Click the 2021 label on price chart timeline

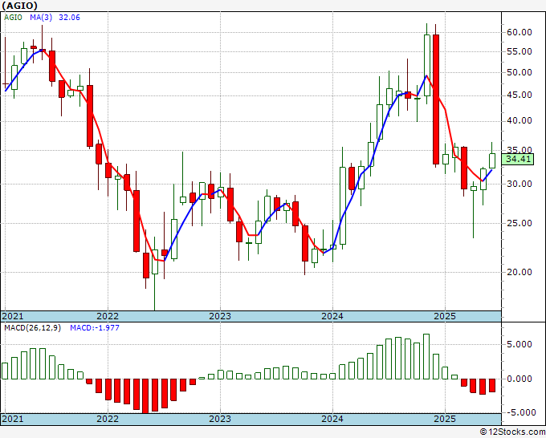(13, 316)
